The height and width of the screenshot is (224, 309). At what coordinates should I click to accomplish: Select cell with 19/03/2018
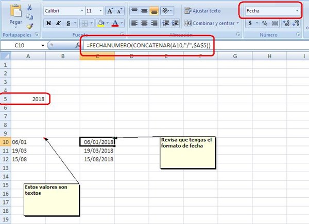97,151
